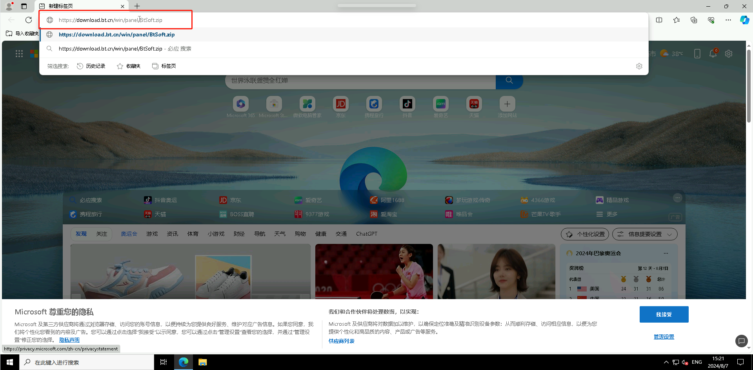Open the 阿里1688 shortcut link

coord(387,200)
